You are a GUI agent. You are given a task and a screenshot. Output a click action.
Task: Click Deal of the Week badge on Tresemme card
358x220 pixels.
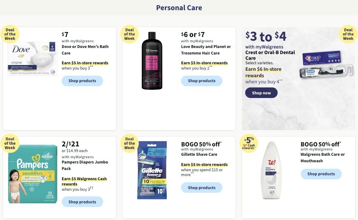(129, 34)
